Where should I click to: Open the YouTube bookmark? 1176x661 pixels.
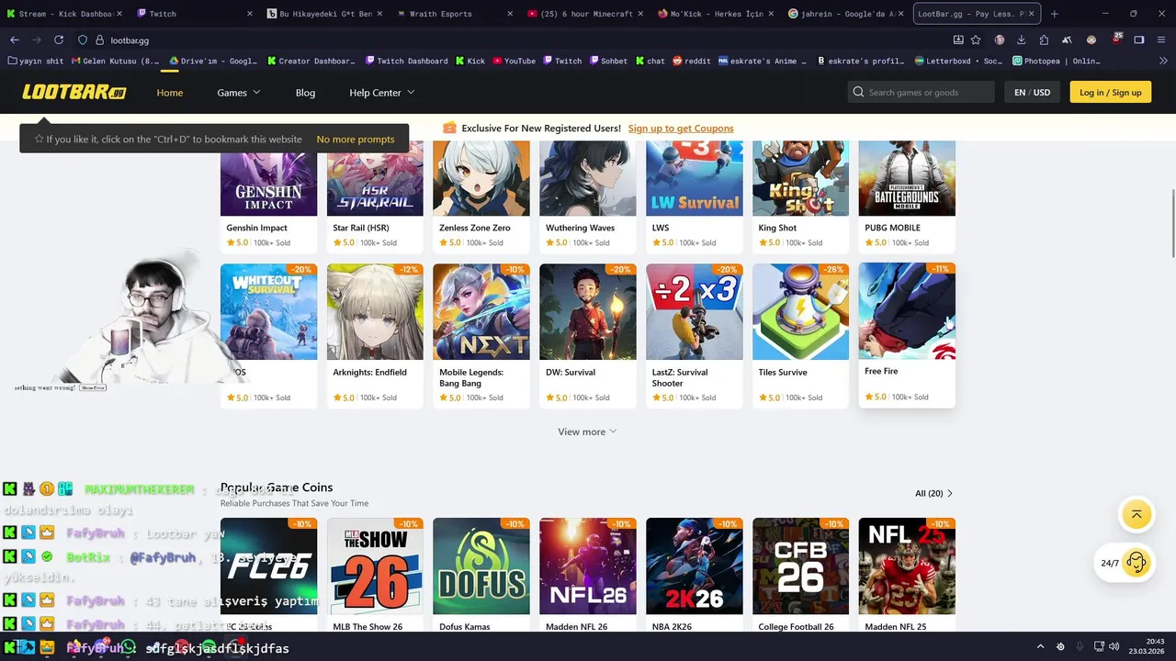pos(514,61)
